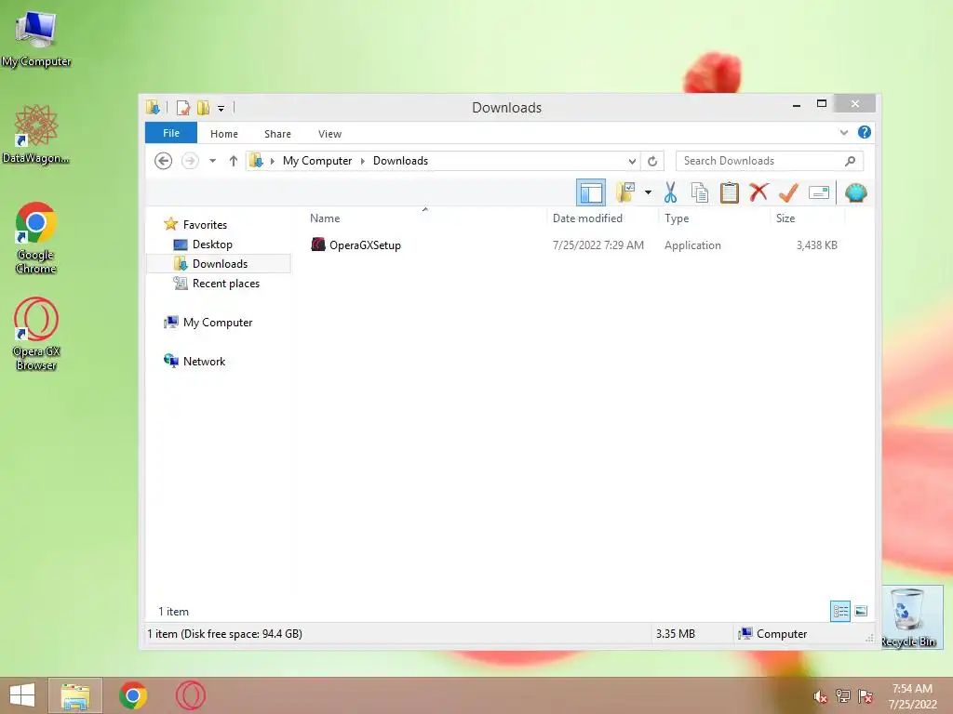This screenshot has width=953, height=714.
Task: Switch to details view button
Action: (840, 611)
